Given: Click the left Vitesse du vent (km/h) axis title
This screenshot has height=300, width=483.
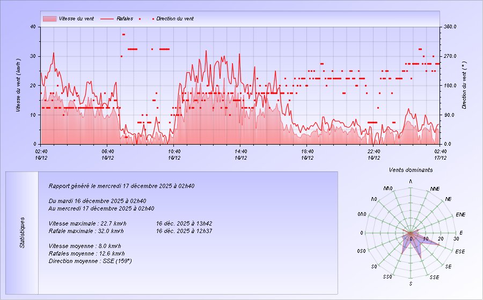Looking at the screenshot, I should pyautogui.click(x=18, y=85).
